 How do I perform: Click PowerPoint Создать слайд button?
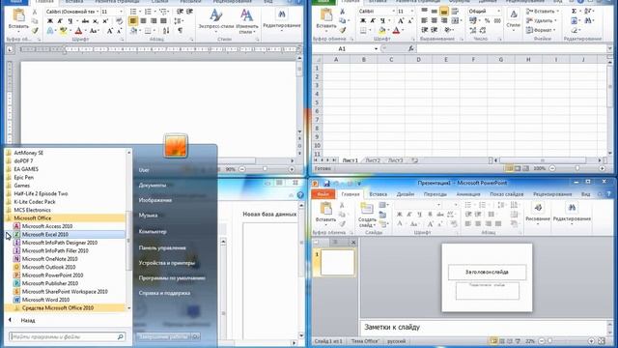point(367,215)
